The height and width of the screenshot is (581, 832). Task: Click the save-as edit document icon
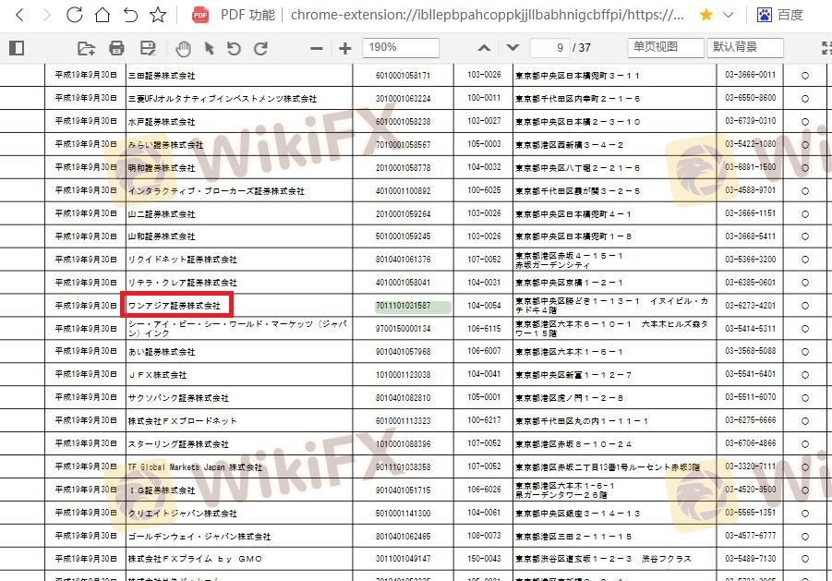coord(148,48)
